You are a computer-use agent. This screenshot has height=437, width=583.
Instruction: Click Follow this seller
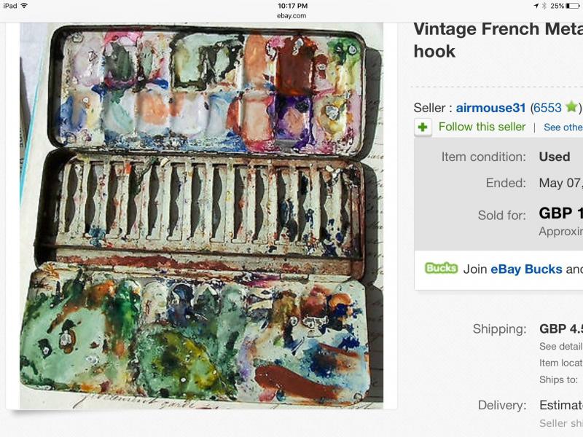(x=482, y=127)
